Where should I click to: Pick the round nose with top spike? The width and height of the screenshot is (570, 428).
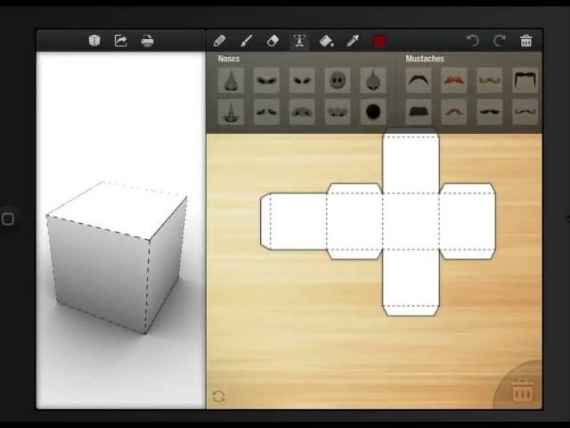click(373, 80)
